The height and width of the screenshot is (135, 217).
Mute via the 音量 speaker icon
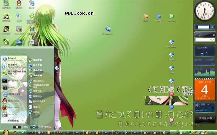coord(197,105)
